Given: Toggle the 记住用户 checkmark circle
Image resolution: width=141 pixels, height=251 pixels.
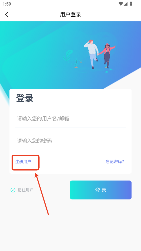Looking at the screenshot, I should (13, 190).
